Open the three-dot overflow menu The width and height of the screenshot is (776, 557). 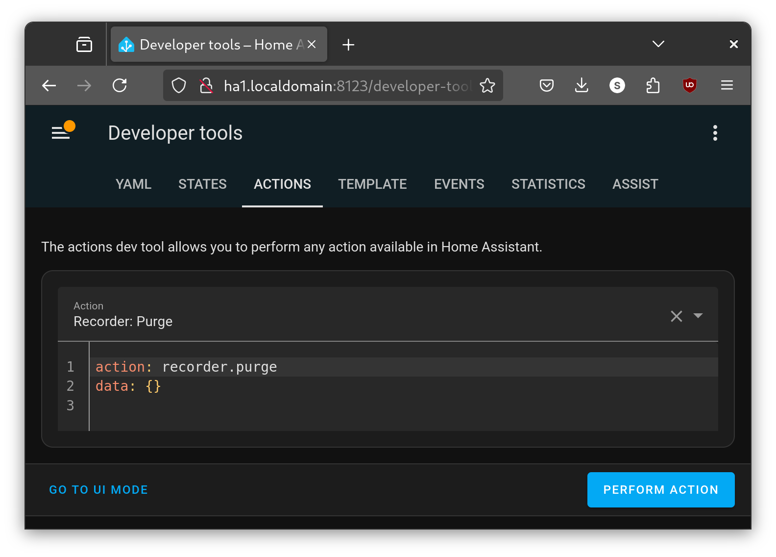(715, 133)
